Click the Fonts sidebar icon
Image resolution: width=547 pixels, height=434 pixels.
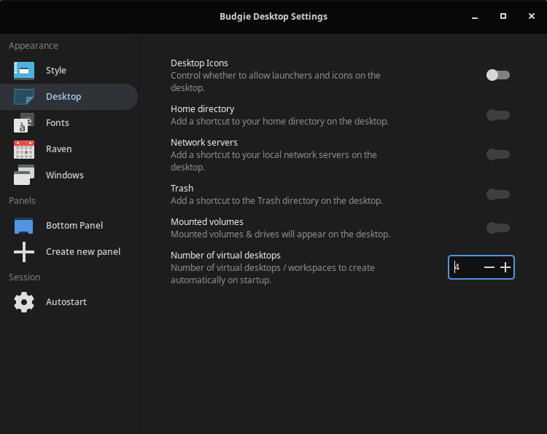coord(24,123)
